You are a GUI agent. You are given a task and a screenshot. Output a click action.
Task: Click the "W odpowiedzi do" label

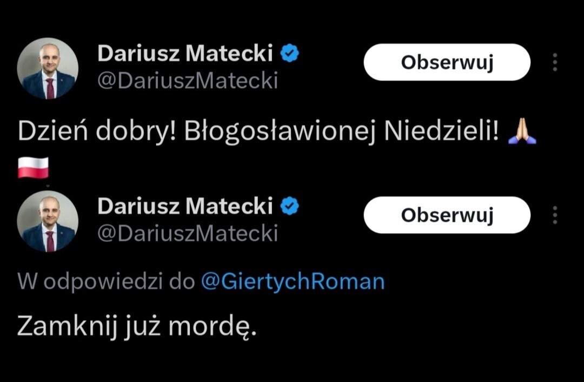(x=106, y=281)
